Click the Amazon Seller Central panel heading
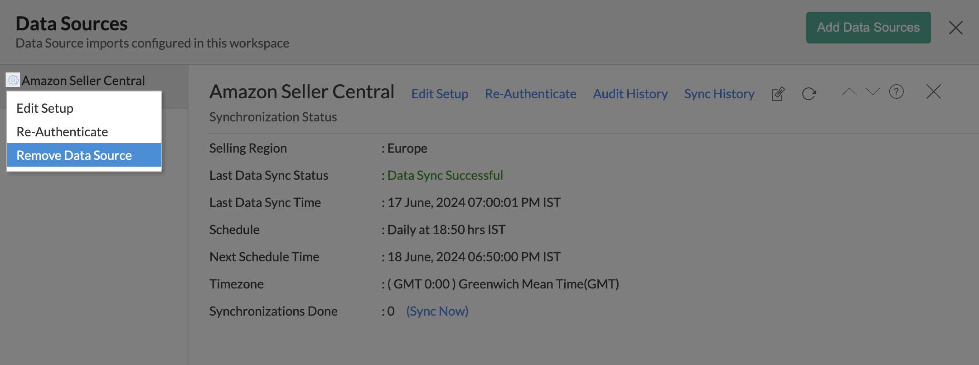Screen dimensions: 979x365 (x=302, y=92)
